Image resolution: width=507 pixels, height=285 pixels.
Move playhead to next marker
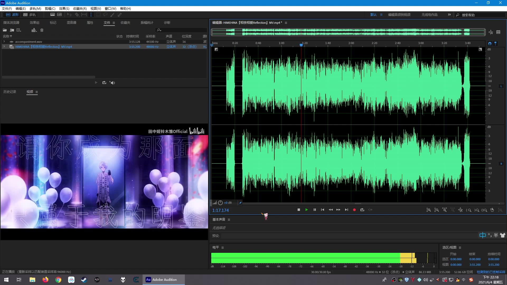pyautogui.click(x=346, y=210)
